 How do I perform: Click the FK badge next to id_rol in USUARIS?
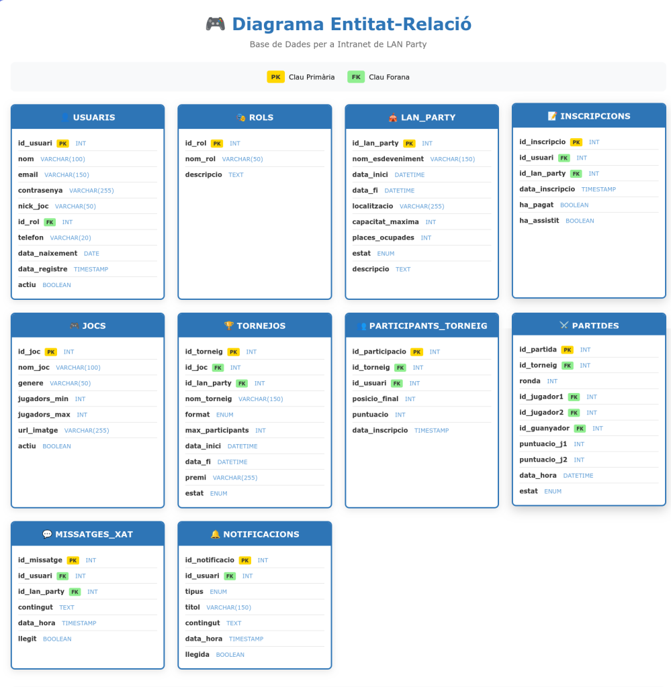[x=50, y=222]
